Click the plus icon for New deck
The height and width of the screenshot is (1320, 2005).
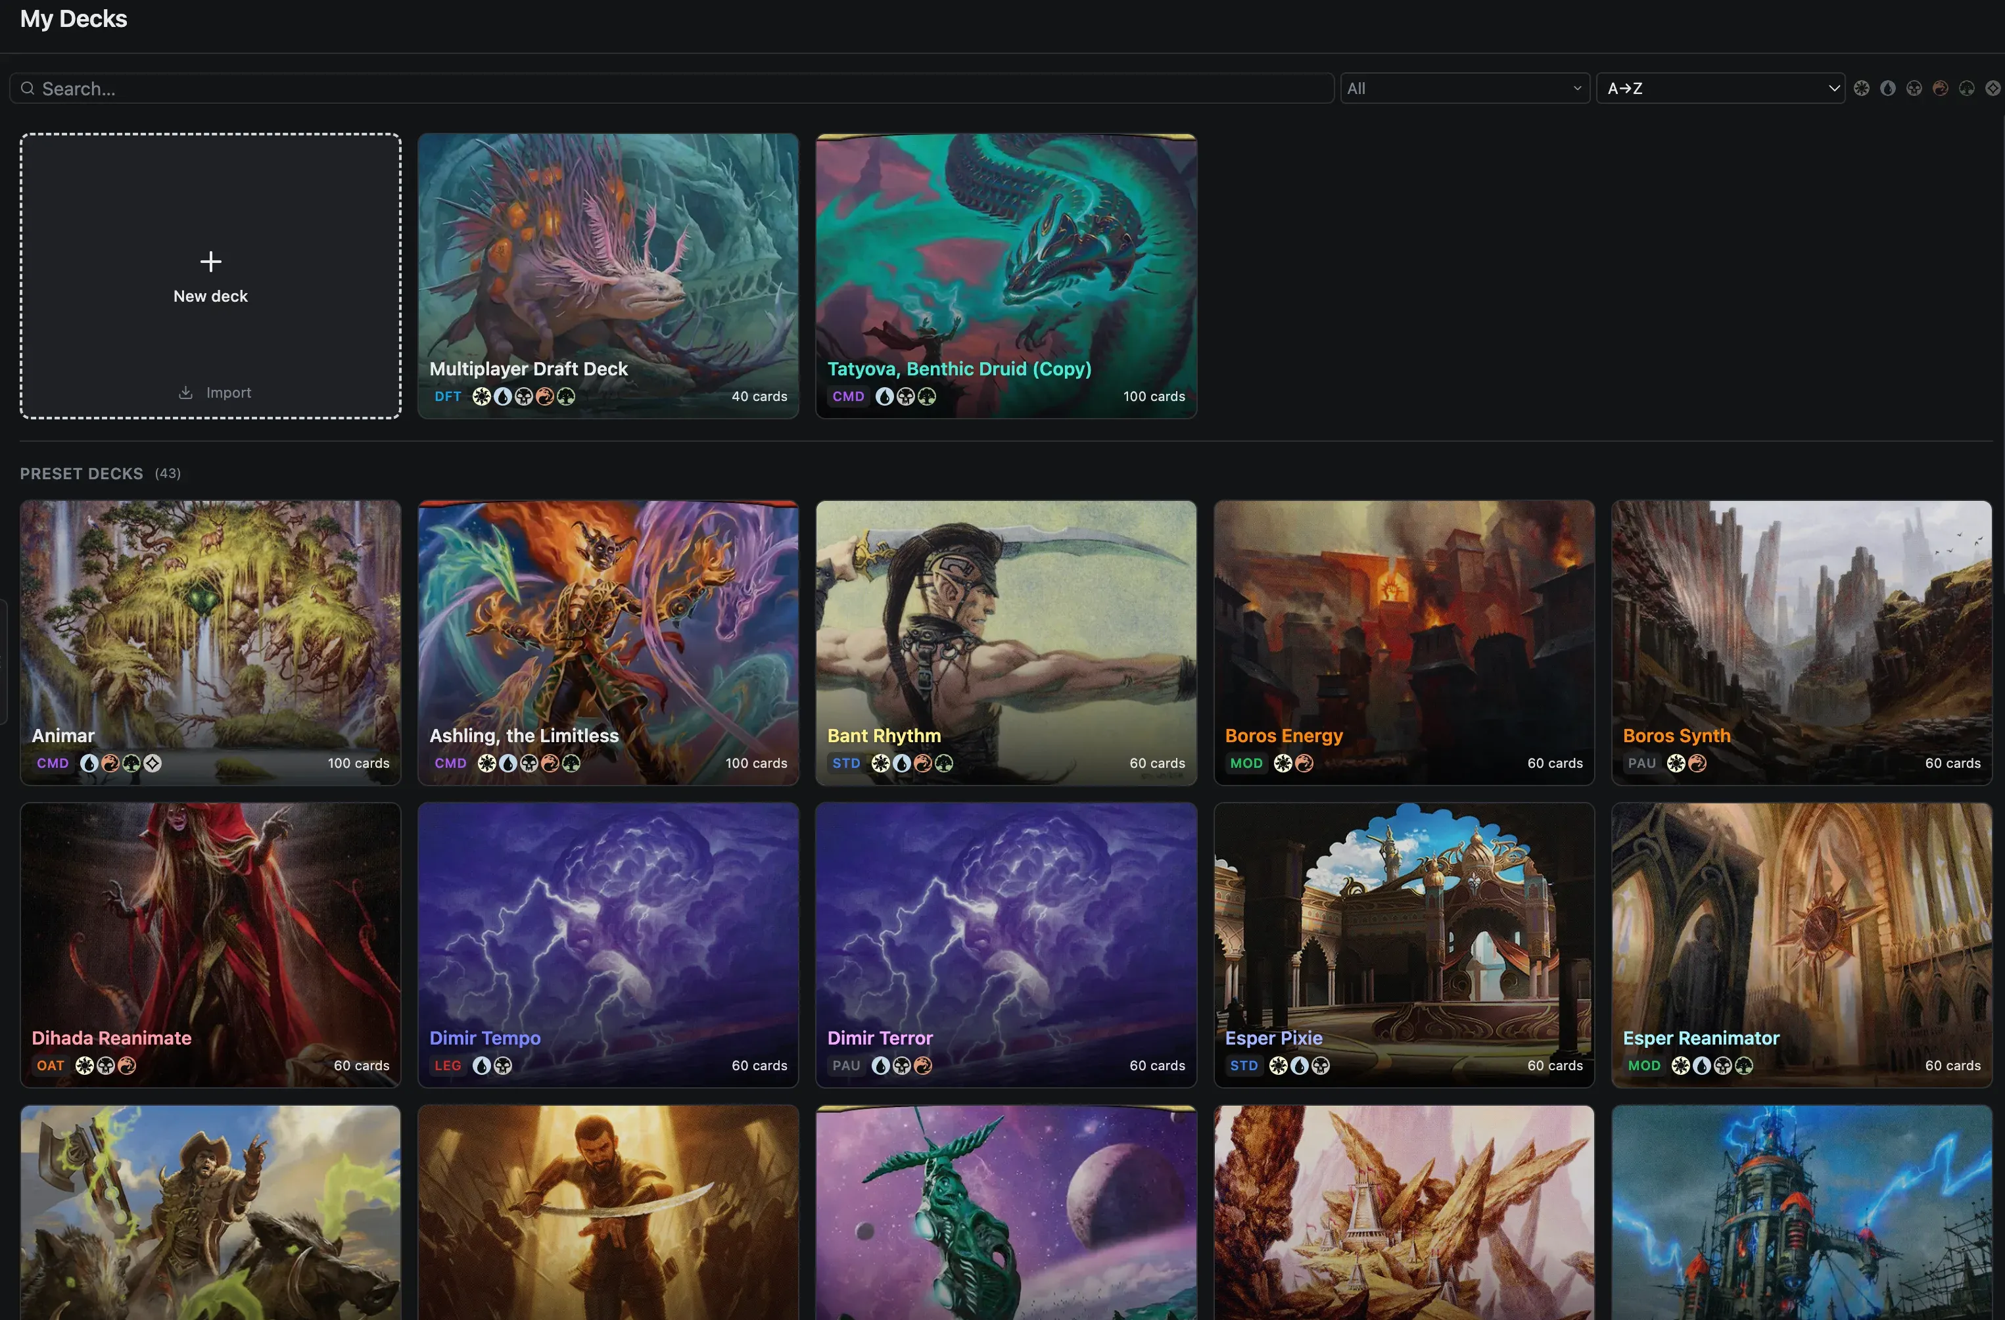pos(210,261)
